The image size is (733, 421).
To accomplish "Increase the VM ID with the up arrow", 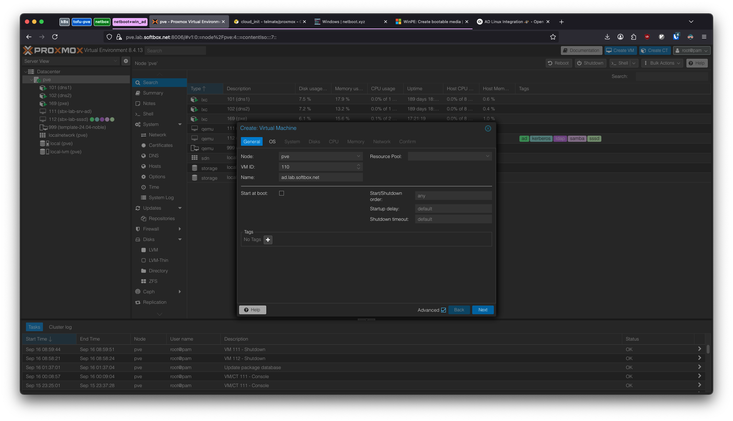I will coord(359,165).
